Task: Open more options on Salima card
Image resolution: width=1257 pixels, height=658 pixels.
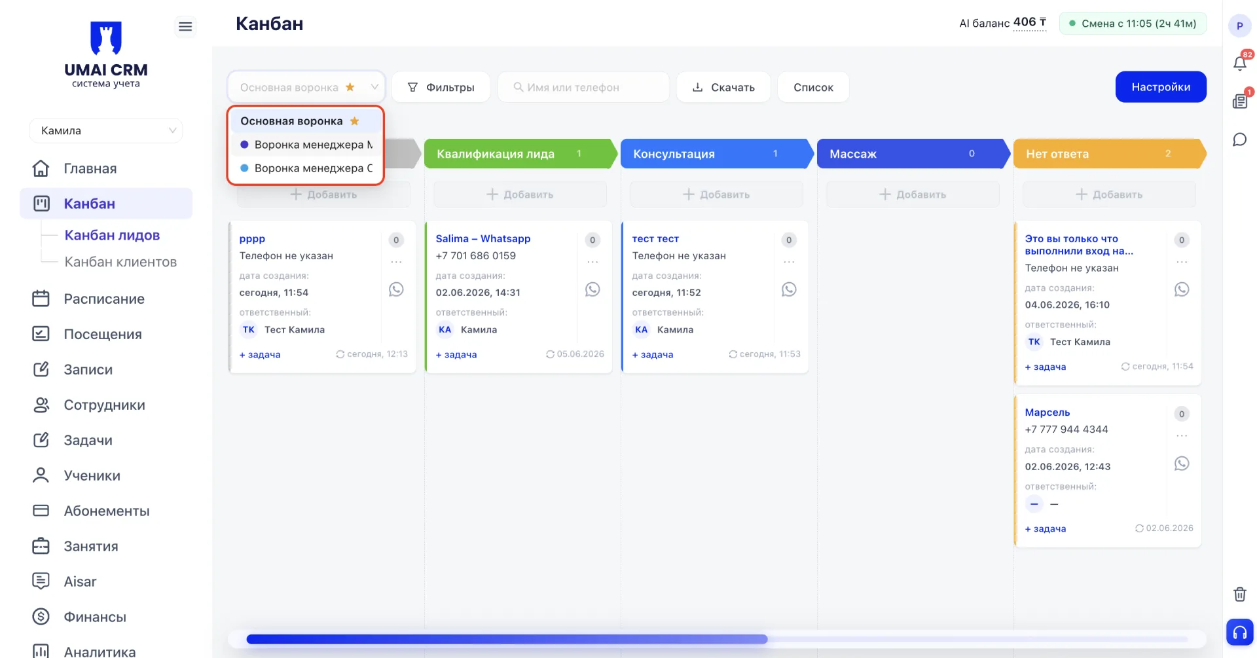Action: point(592,262)
